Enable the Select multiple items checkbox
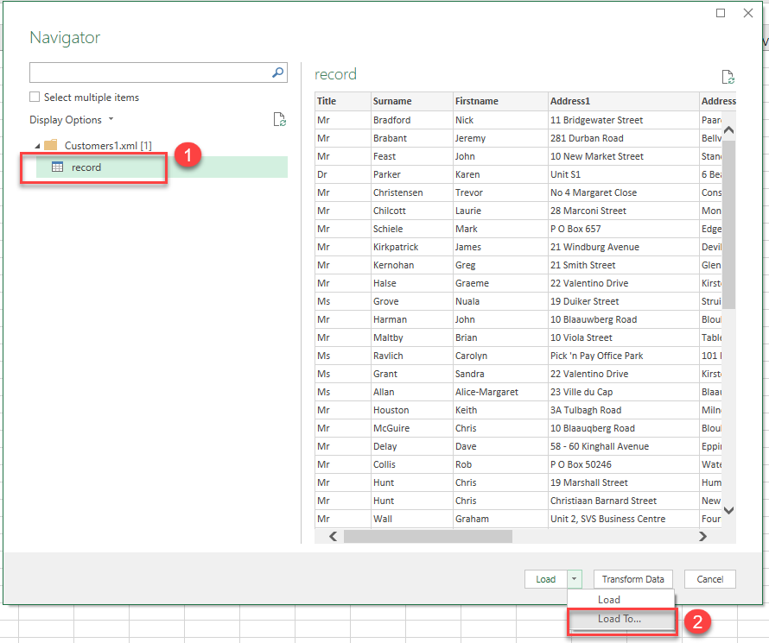This screenshot has width=769, height=643. click(x=35, y=98)
